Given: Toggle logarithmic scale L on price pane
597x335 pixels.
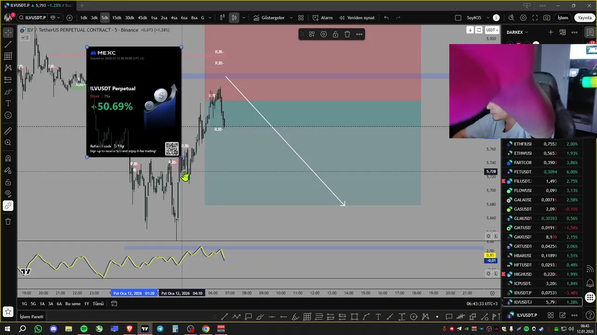Looking at the screenshot, I should pos(495,236).
